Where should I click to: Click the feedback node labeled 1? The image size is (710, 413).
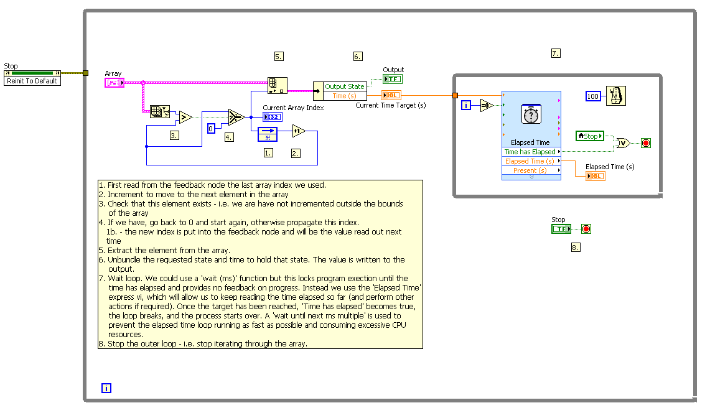pyautogui.click(x=268, y=133)
